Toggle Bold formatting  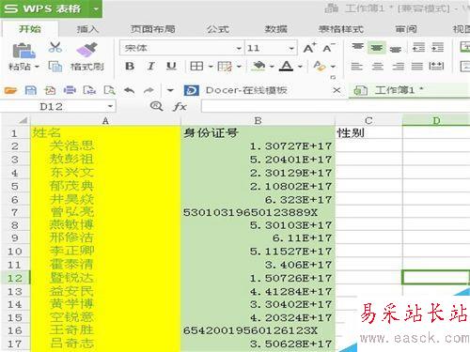tap(130, 66)
